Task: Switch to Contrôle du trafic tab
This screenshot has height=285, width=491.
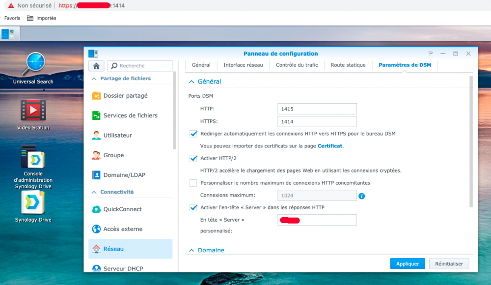Action: 297,65
